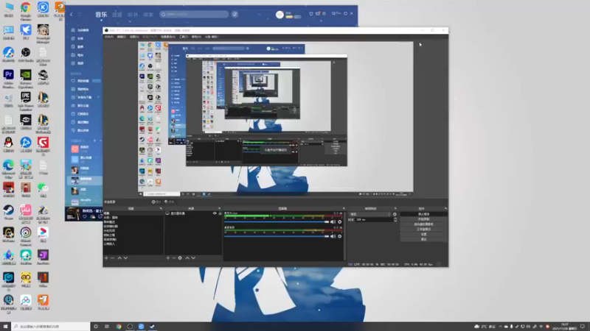Add new playlist with plus in Kugou sidebar
Viewport: 590px width, 331px height.
click(95, 140)
